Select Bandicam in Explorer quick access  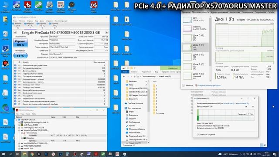[x=133, y=82]
